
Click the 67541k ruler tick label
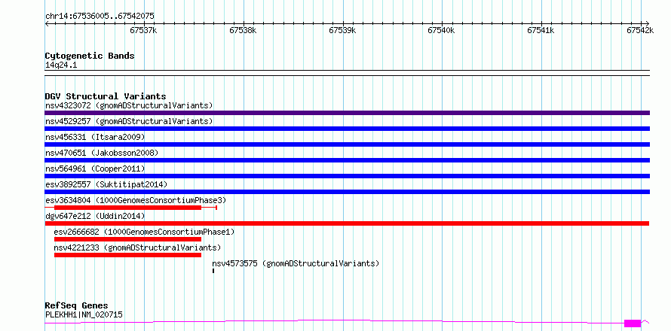pos(541,30)
